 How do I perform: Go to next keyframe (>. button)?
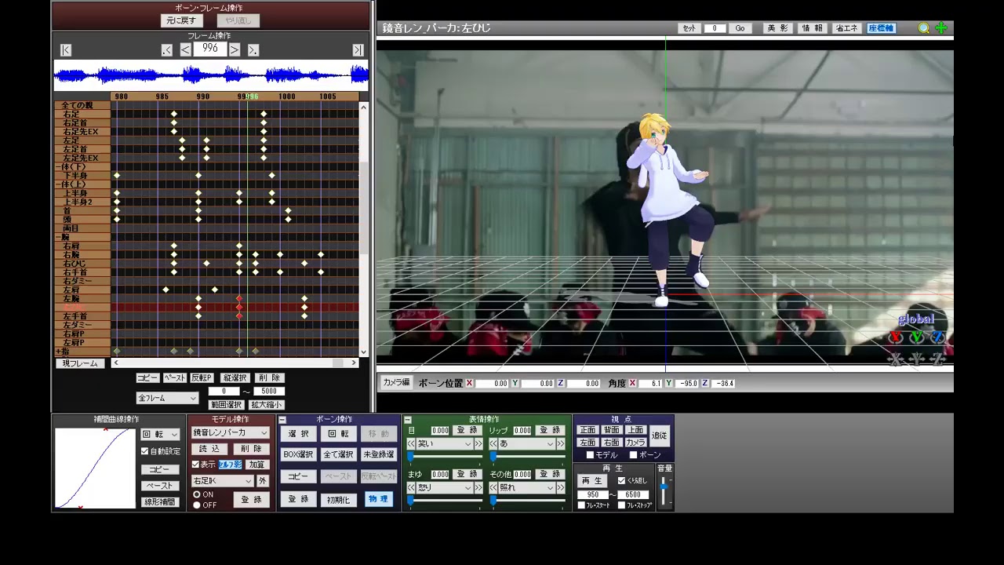tap(253, 50)
